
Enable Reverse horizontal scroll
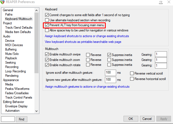coord(132,79)
